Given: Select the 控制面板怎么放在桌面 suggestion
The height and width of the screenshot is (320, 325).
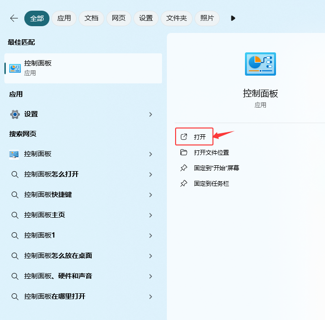Looking at the screenshot, I should coord(83,256).
